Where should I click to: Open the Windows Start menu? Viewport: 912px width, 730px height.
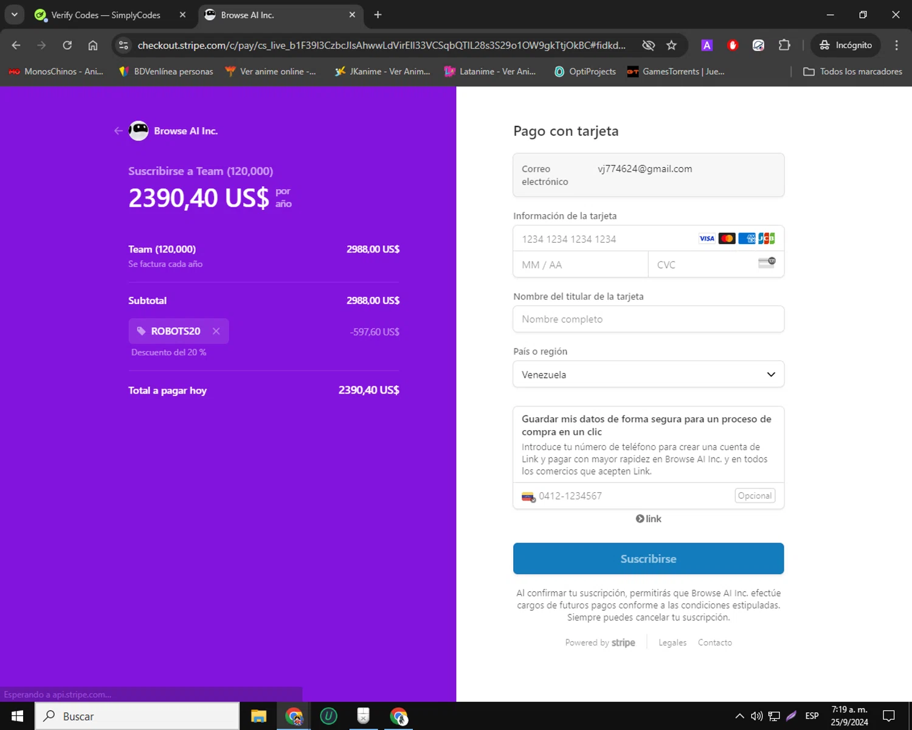click(x=17, y=716)
